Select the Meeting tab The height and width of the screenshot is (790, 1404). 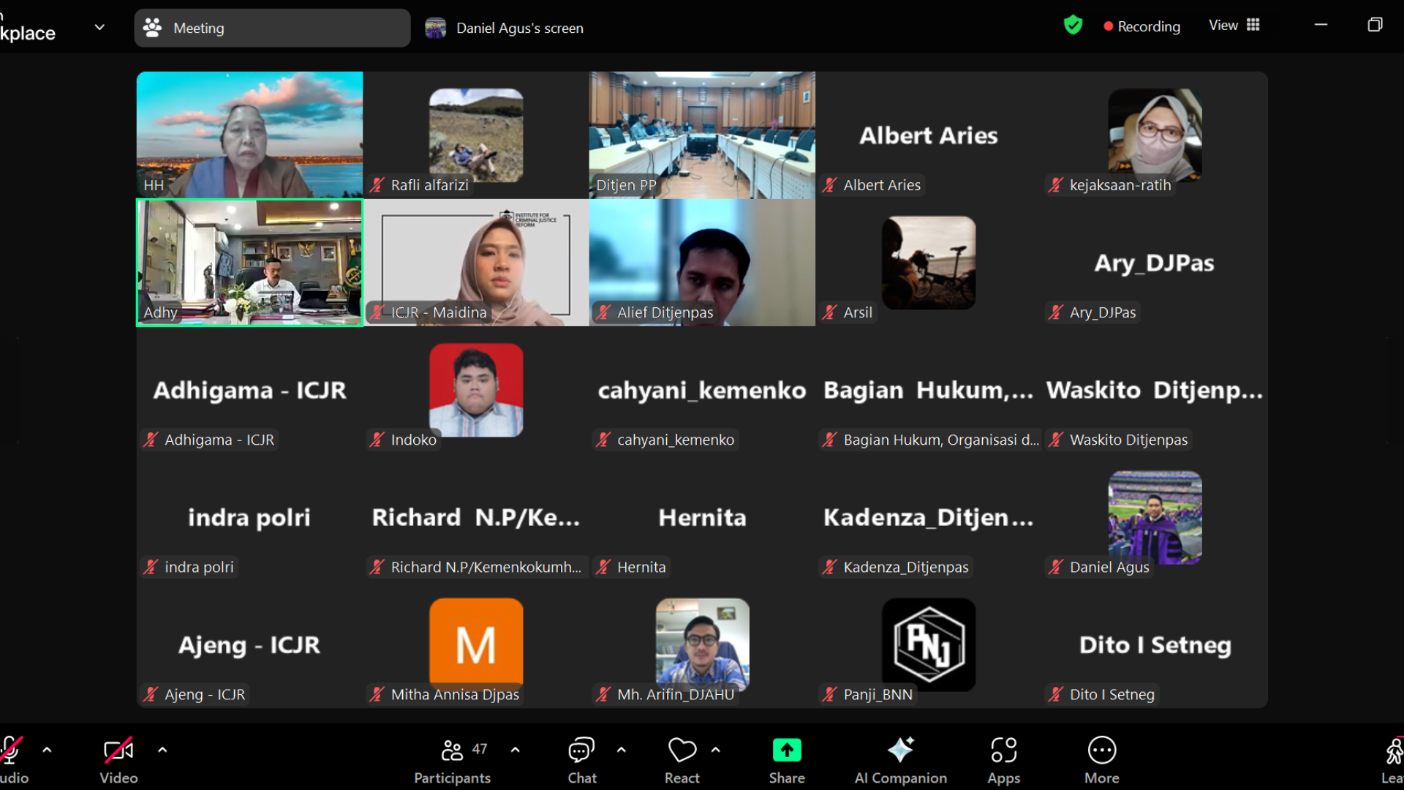coord(272,28)
